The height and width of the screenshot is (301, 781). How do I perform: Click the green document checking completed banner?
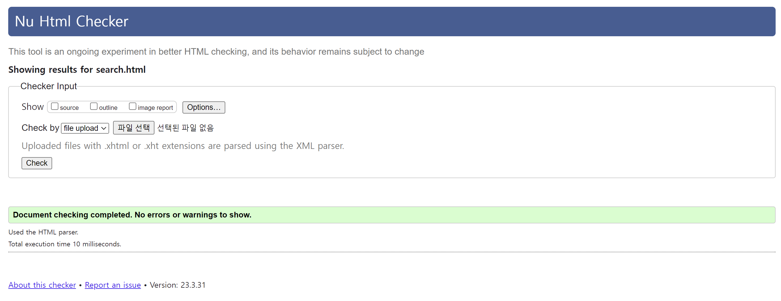[x=391, y=215]
